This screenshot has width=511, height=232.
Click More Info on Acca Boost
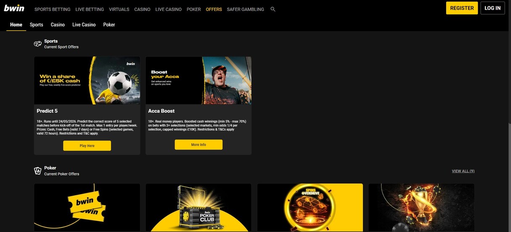point(199,145)
